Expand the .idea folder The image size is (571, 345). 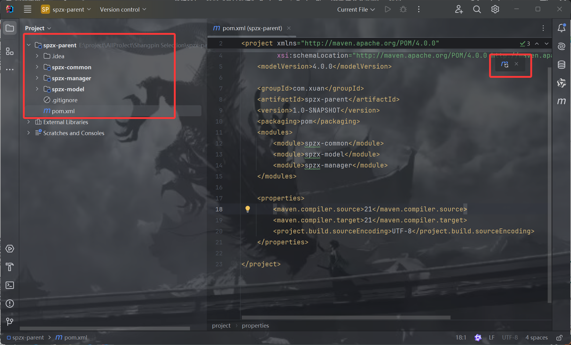coord(37,56)
